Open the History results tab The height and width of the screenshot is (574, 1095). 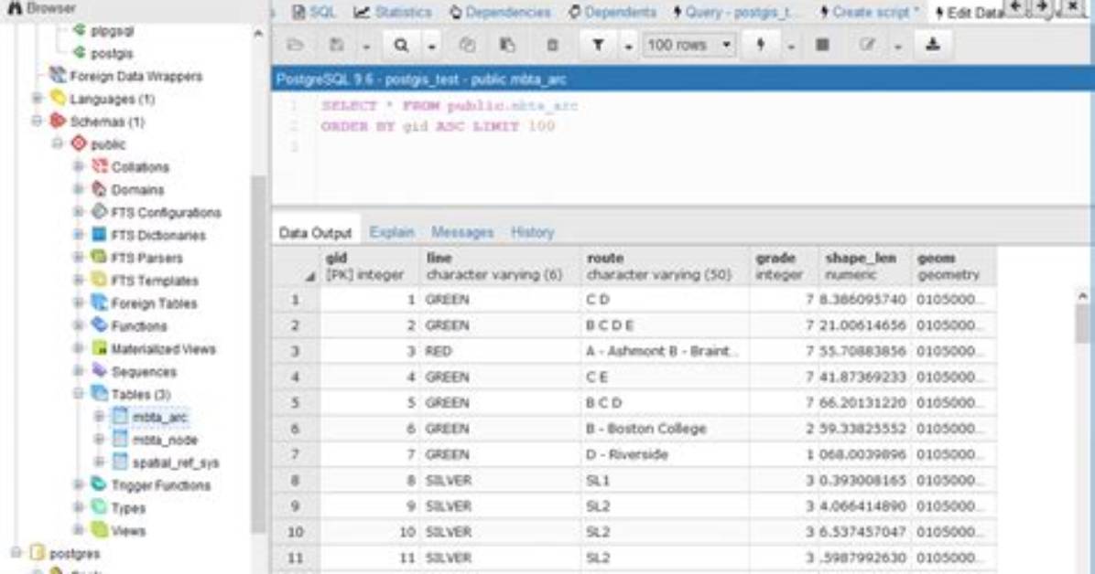pyautogui.click(x=532, y=231)
